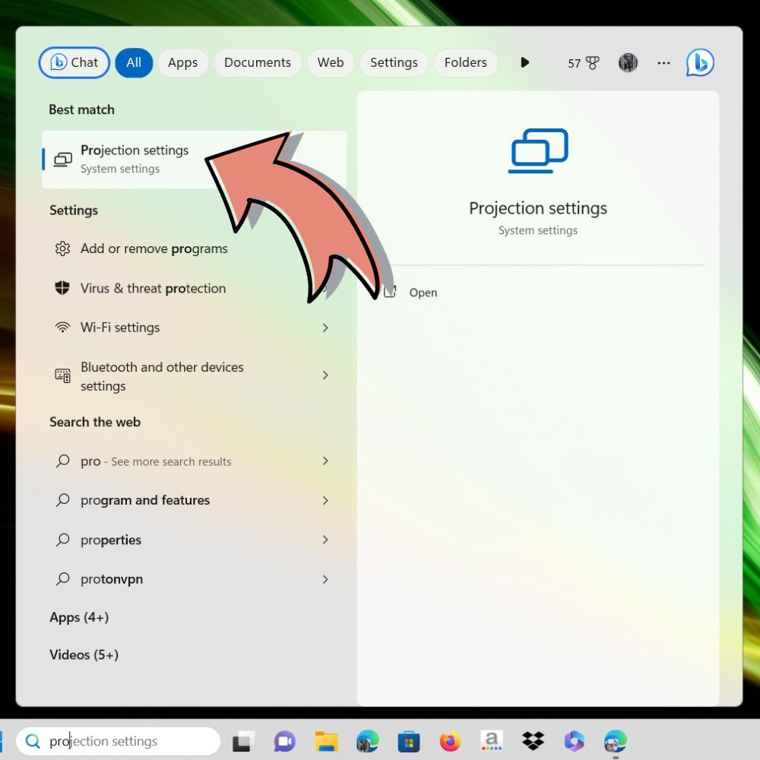760x760 pixels.
Task: Search the web for pro
Action: 195,461
